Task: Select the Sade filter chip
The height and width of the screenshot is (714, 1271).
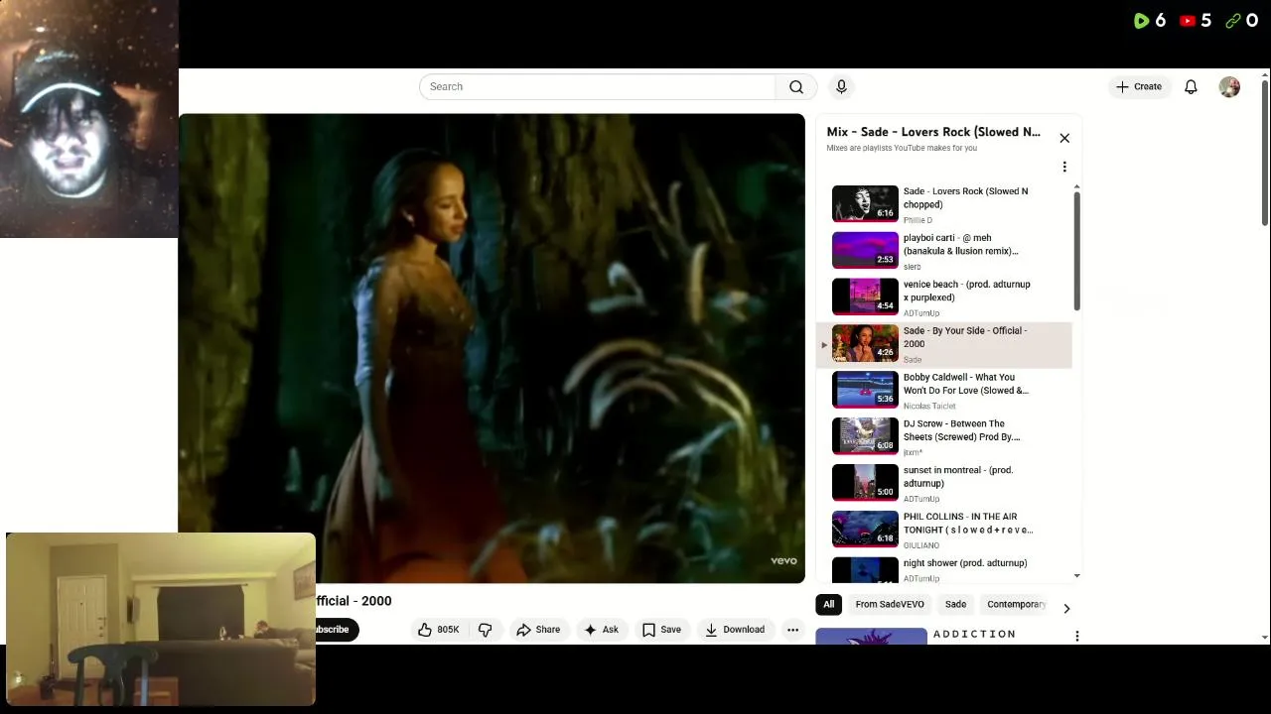Action: (x=955, y=604)
